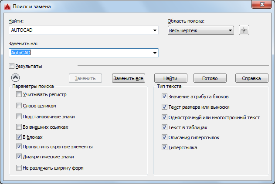Image resolution: width=275 pixels, height=184 pixels.
Task: Open help with the Справка button
Action: (x=251, y=78)
